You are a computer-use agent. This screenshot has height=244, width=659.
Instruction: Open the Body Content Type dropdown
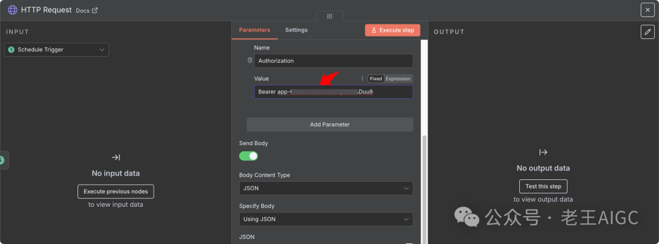326,188
